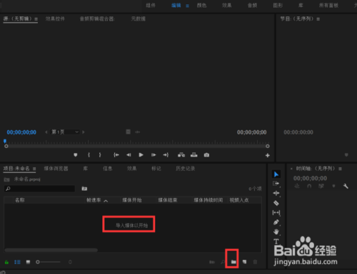
Task: Open the 音频剪辑混合器 tab
Action: [x=97, y=19]
